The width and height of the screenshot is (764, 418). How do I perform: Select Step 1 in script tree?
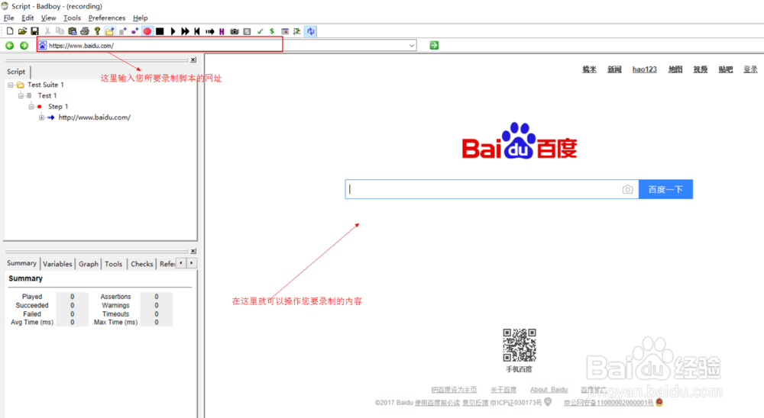58,107
